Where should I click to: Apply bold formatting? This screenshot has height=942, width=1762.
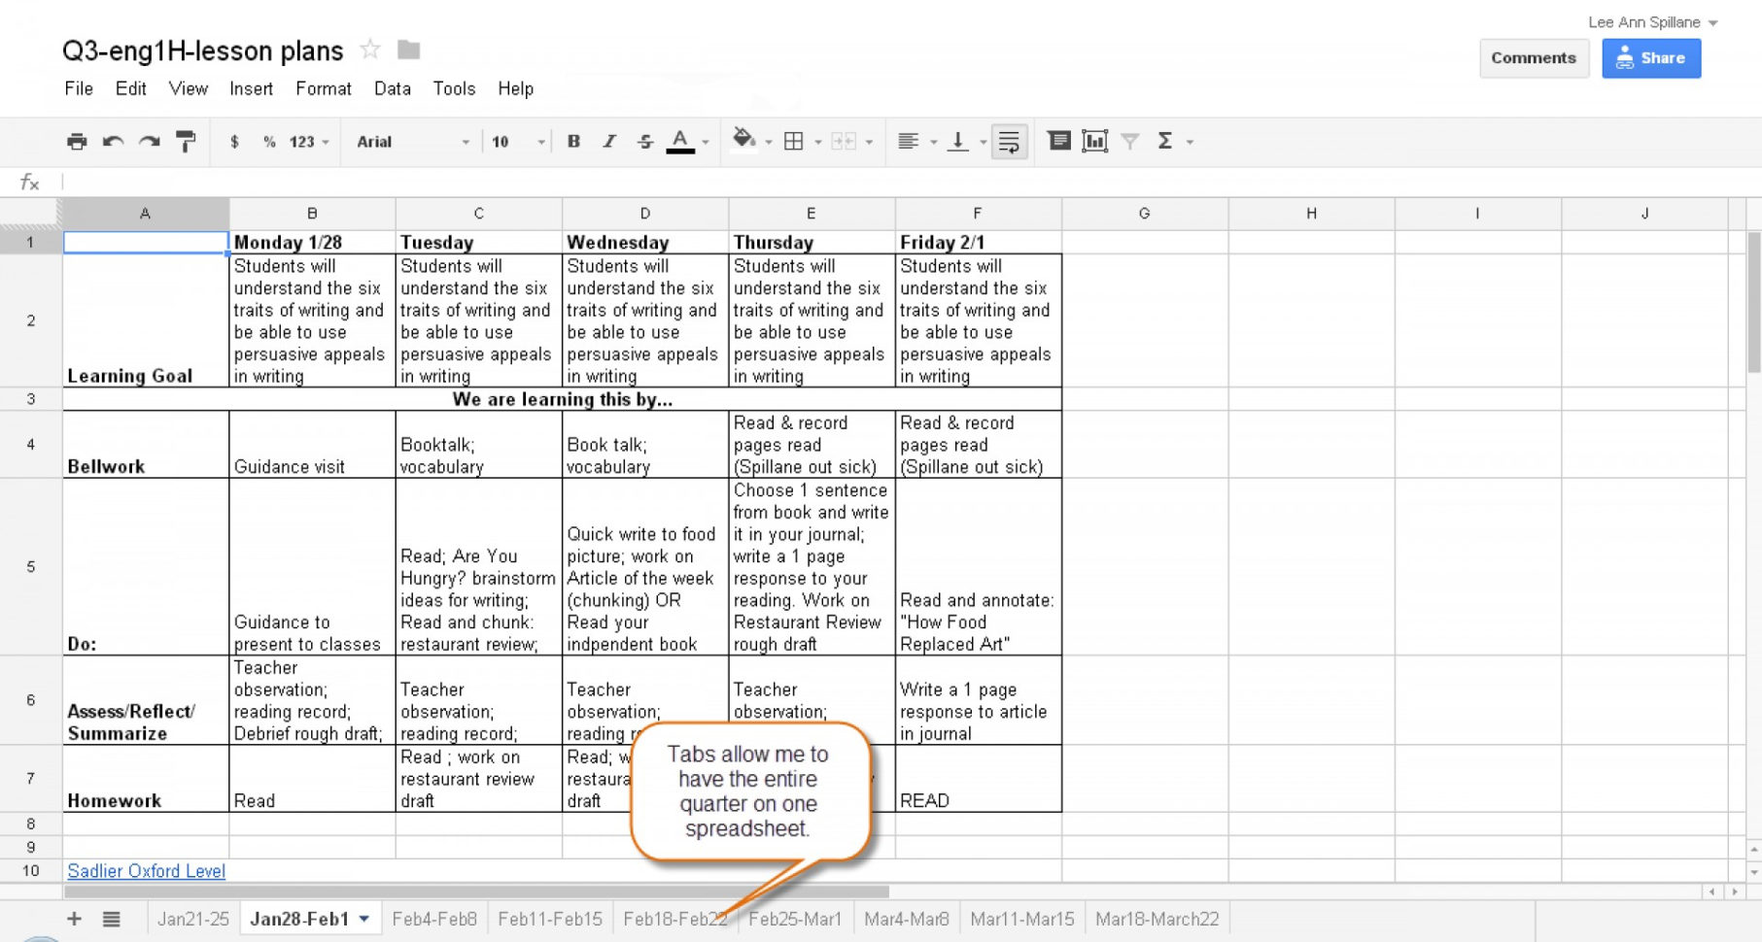coord(573,141)
